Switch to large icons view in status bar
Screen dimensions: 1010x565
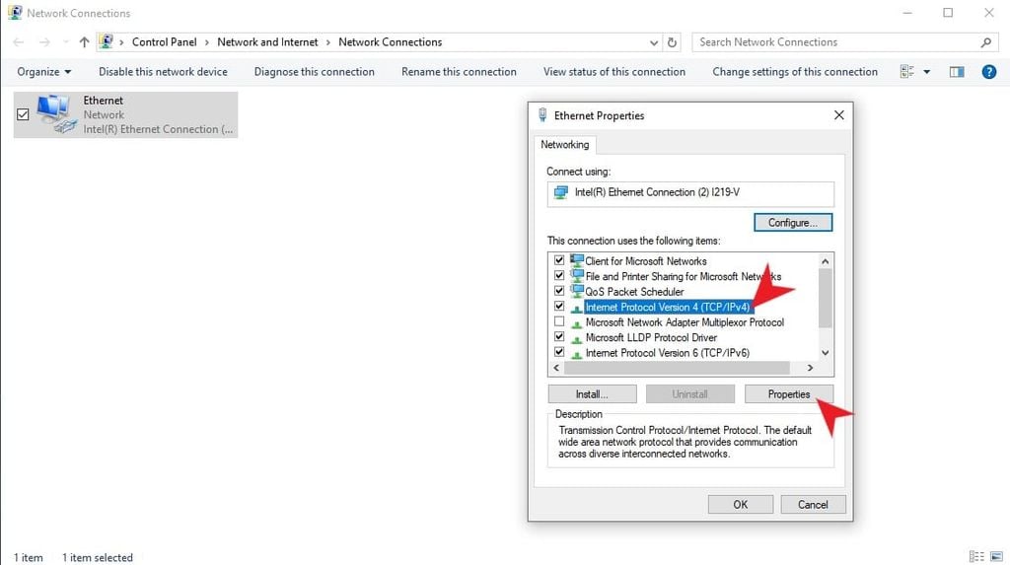(996, 557)
